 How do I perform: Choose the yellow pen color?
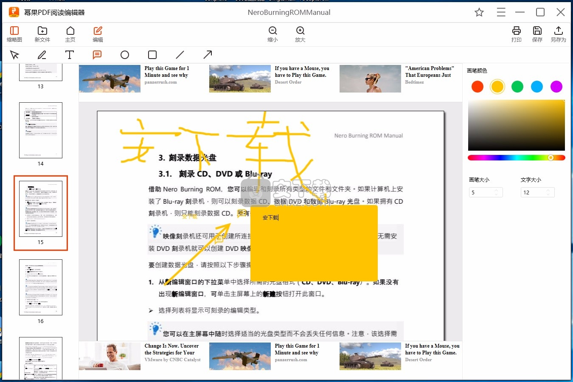tap(497, 87)
